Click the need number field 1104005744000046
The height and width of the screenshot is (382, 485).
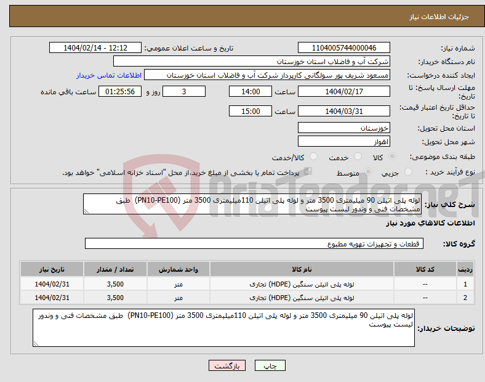pyautogui.click(x=343, y=47)
